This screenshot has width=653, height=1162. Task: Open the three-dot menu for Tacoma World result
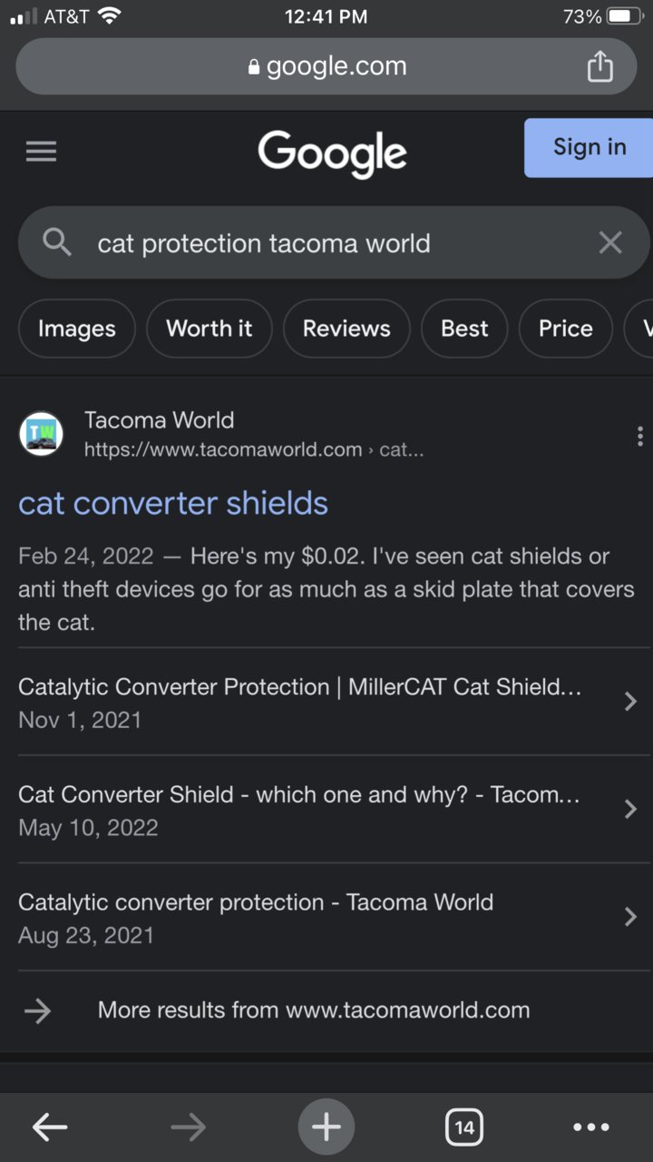[x=640, y=435]
